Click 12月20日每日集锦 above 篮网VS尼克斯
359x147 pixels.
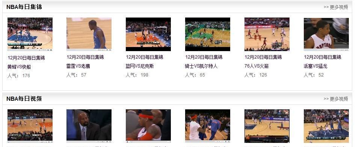[x=145, y=57]
